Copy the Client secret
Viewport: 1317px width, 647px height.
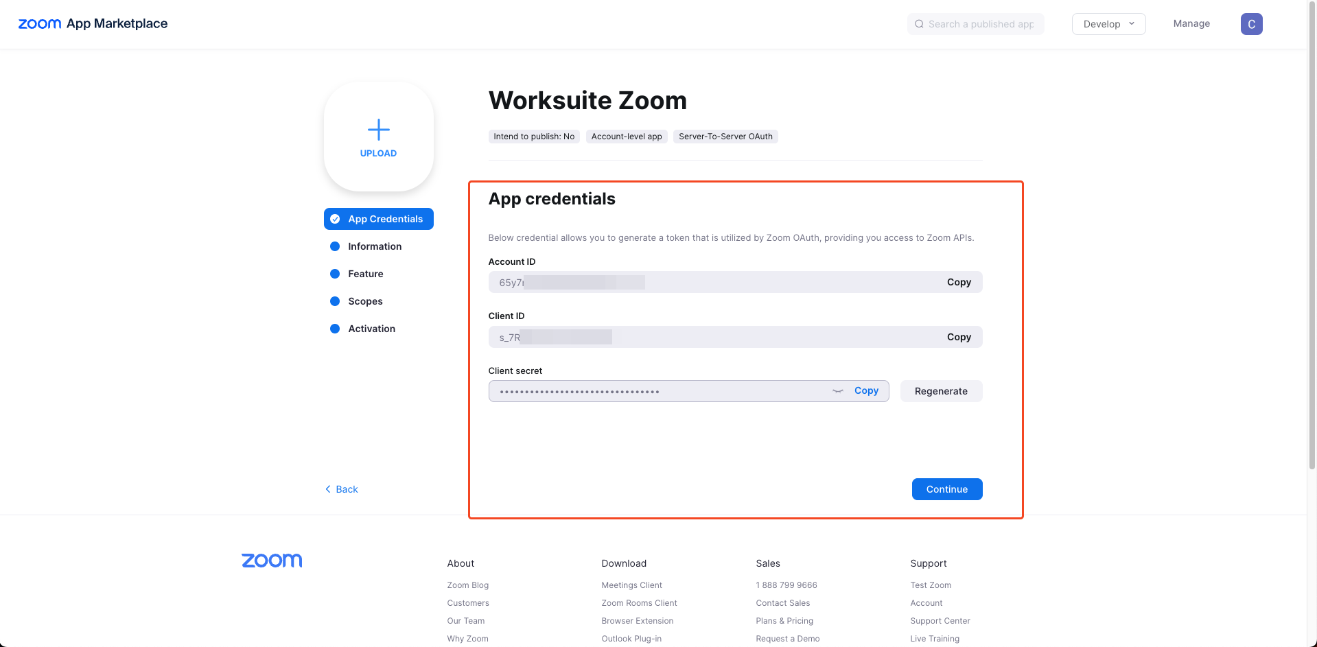[x=866, y=390]
